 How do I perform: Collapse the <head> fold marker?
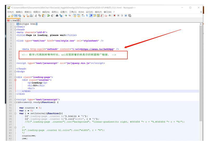pos(15,30)
